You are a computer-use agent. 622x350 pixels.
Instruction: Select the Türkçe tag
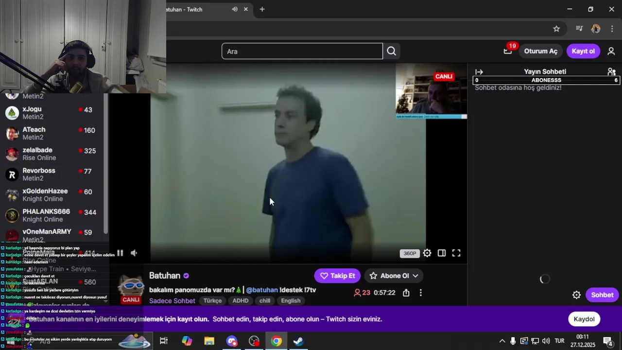[x=212, y=300]
